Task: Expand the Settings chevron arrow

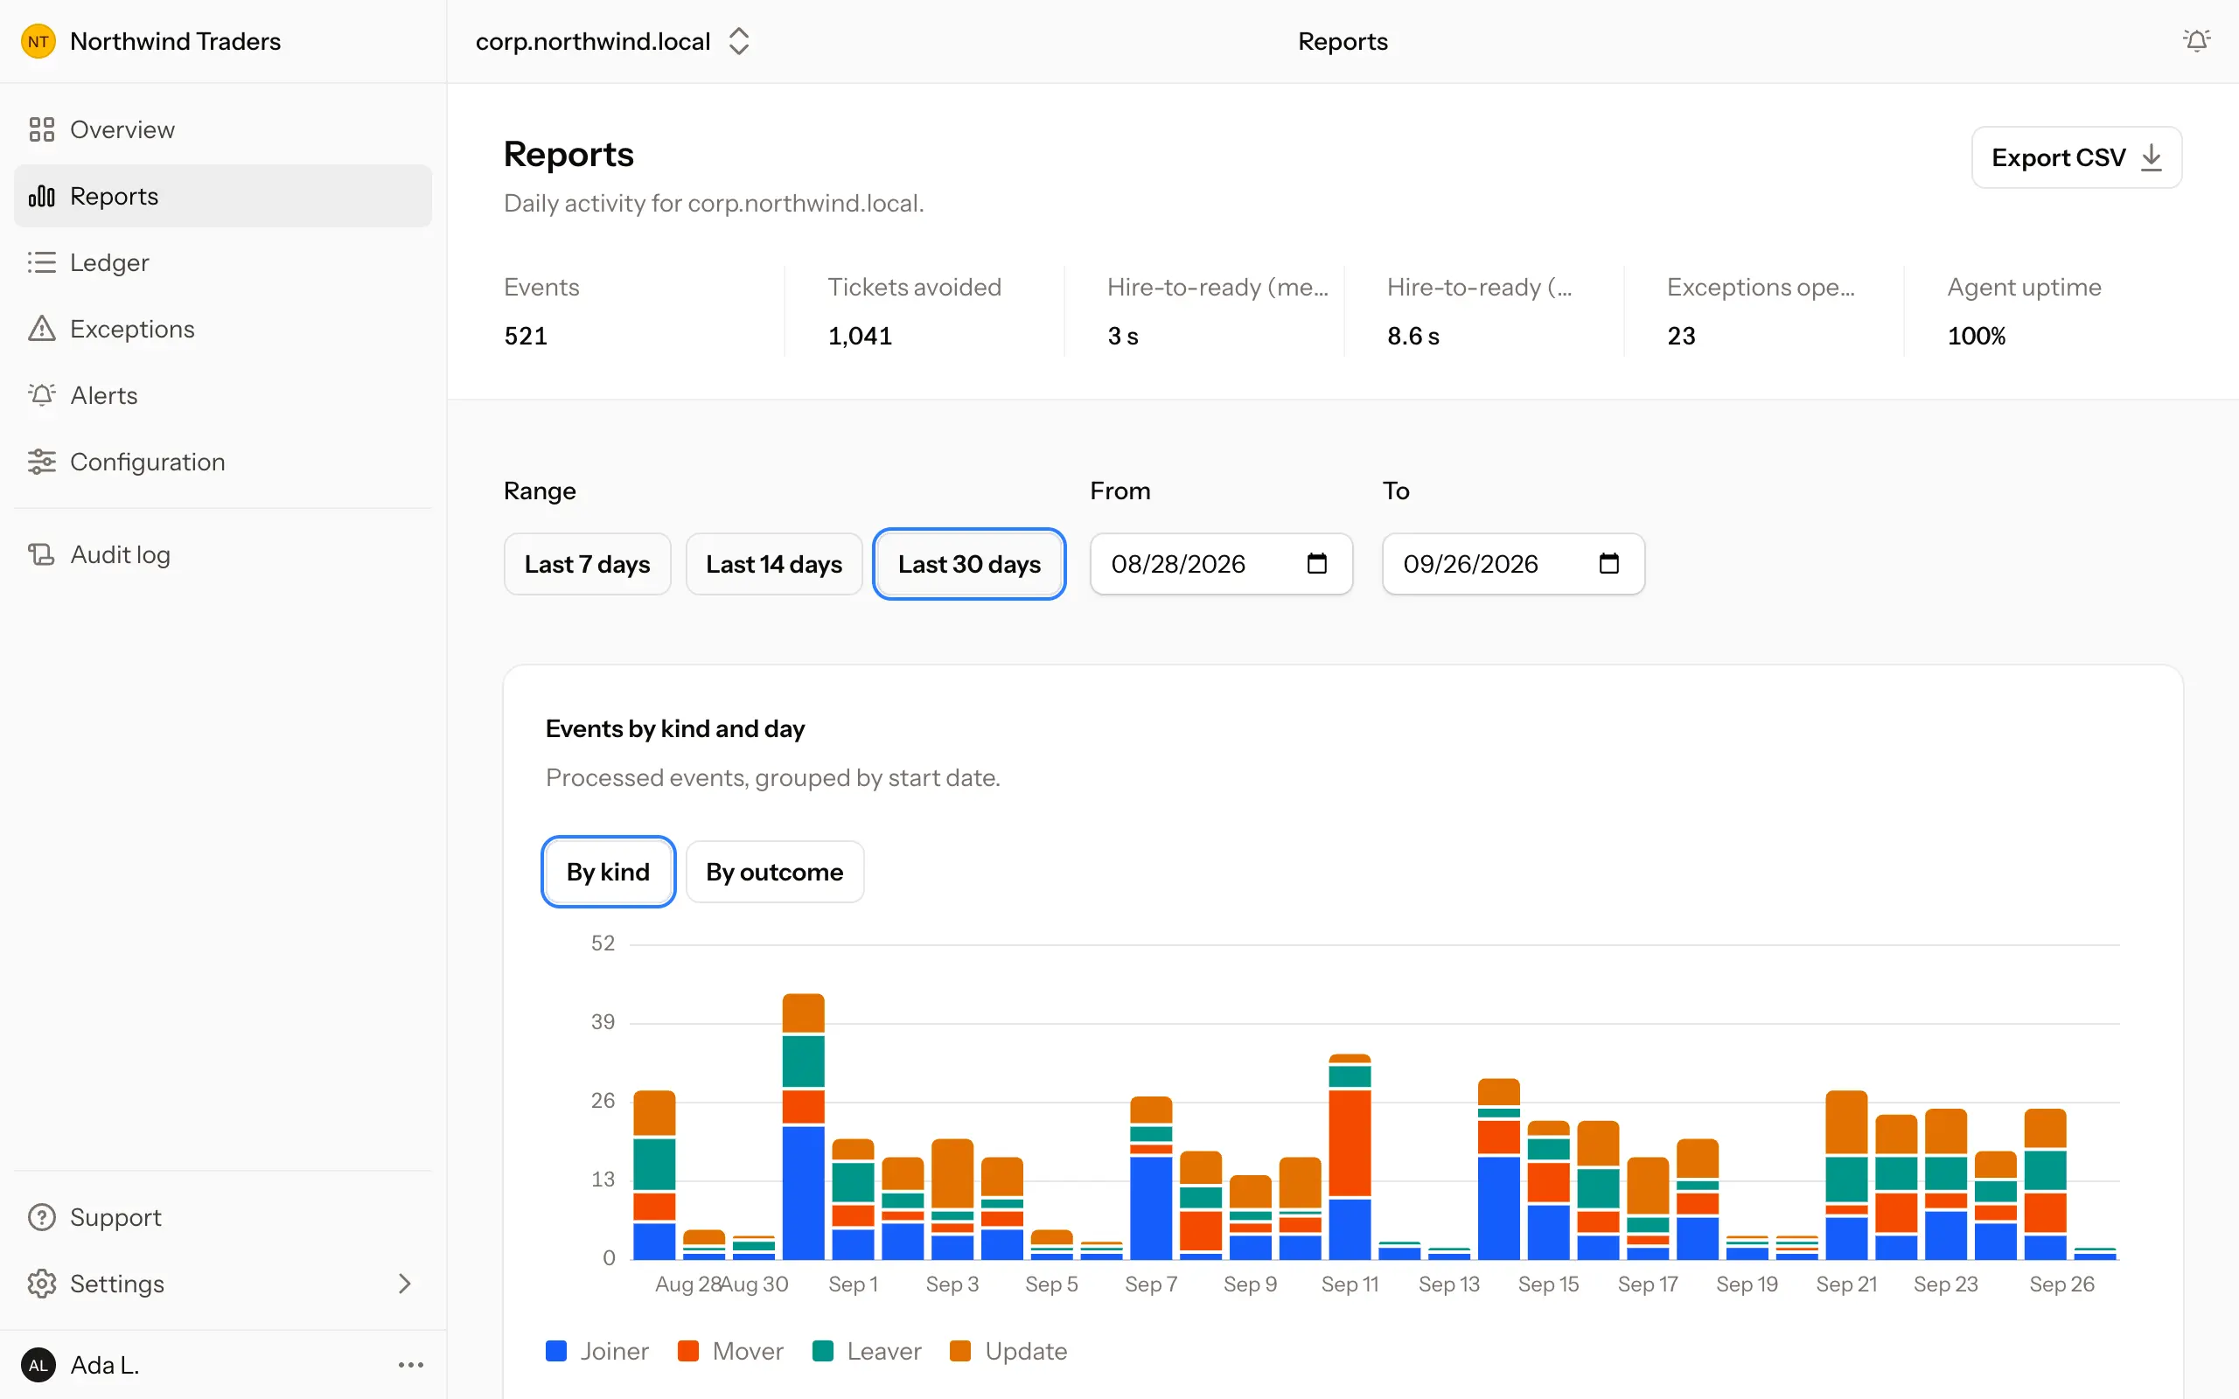Action: coord(404,1284)
